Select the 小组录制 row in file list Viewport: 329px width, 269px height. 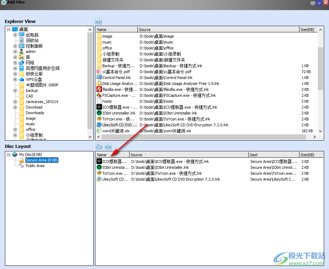click(x=207, y=54)
